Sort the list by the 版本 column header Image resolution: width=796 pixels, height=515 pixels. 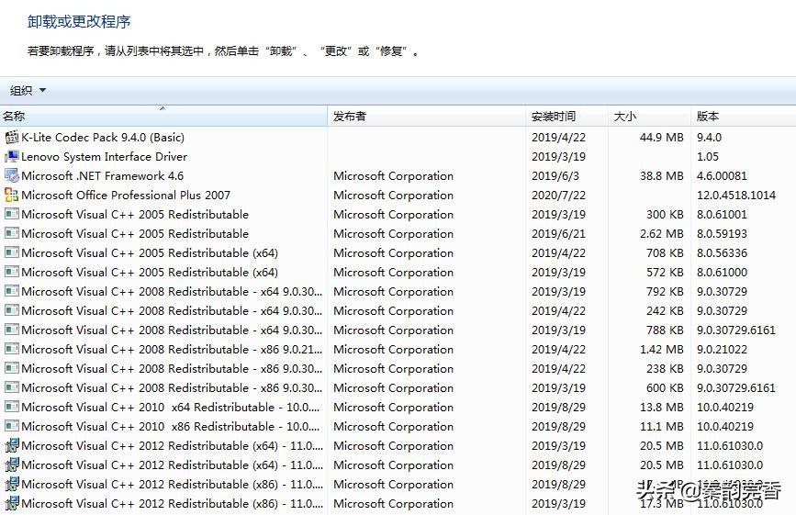coord(743,117)
